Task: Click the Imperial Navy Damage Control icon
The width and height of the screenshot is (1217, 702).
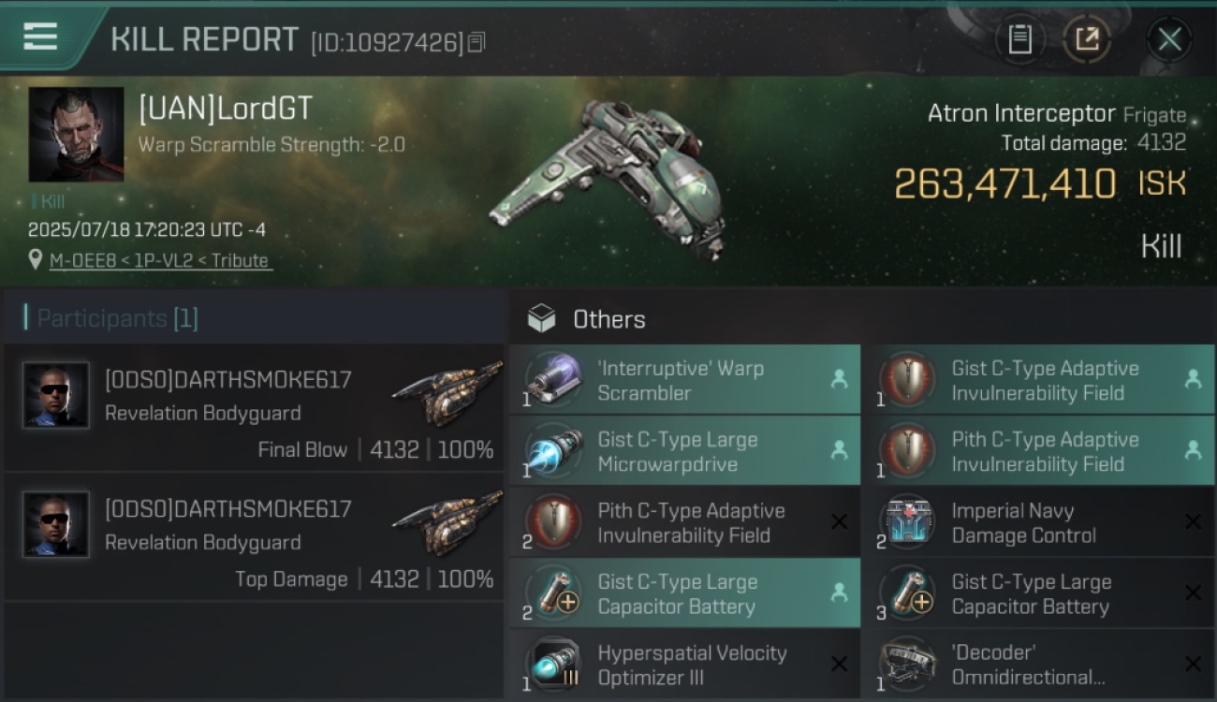Action: pyautogui.click(x=907, y=522)
